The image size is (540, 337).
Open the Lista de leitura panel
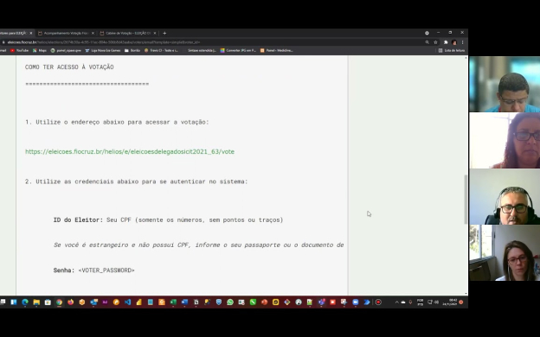(452, 50)
